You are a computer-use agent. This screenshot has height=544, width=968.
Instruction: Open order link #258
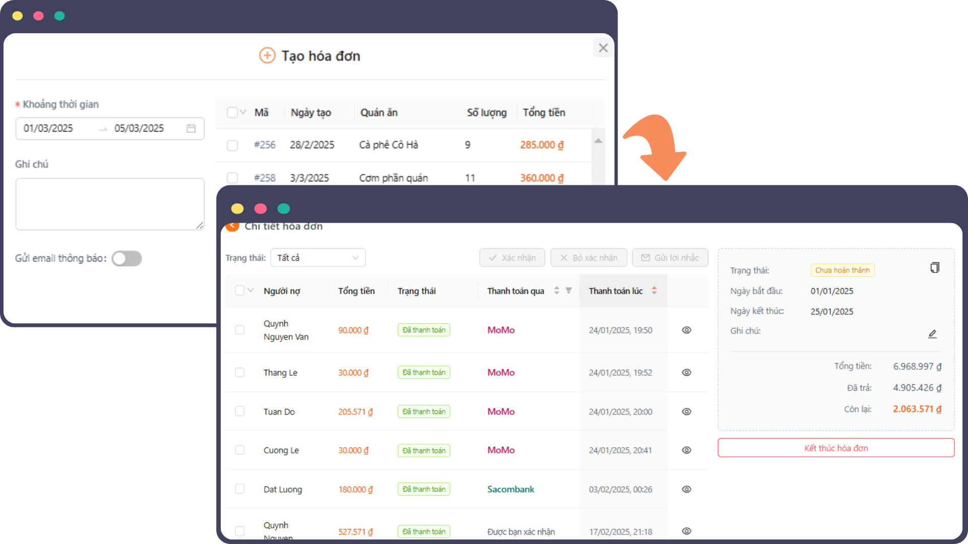265,178
